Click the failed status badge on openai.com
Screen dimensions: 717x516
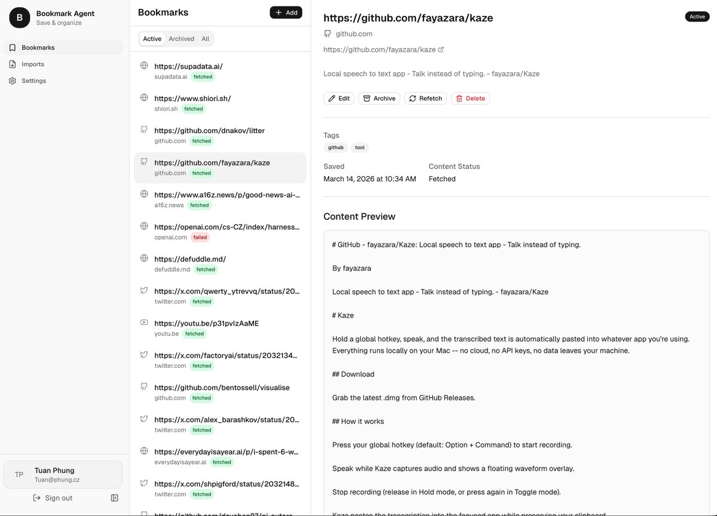coord(200,237)
